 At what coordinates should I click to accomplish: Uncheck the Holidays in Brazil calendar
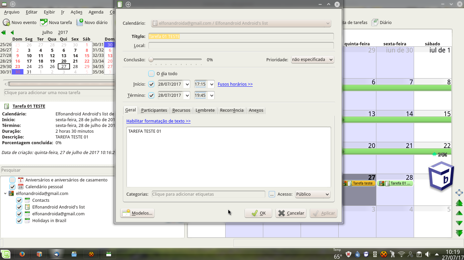click(x=19, y=221)
